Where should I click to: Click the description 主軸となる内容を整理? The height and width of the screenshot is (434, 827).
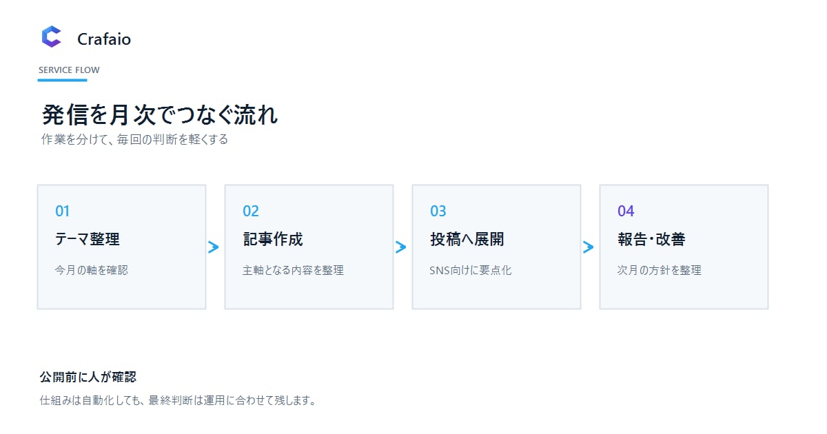293,270
